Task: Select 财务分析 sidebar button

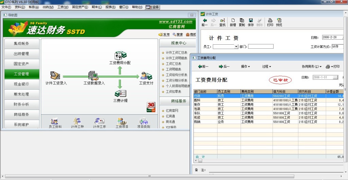Action: pyautogui.click(x=22, y=105)
